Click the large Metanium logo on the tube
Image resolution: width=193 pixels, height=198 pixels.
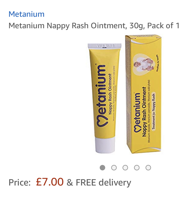click(102, 96)
